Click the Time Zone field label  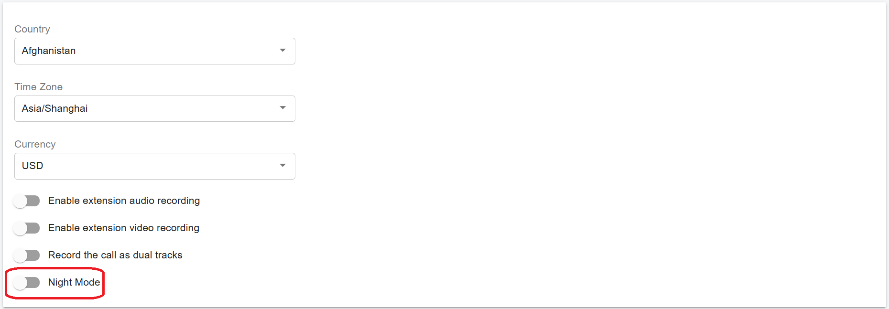coord(38,87)
